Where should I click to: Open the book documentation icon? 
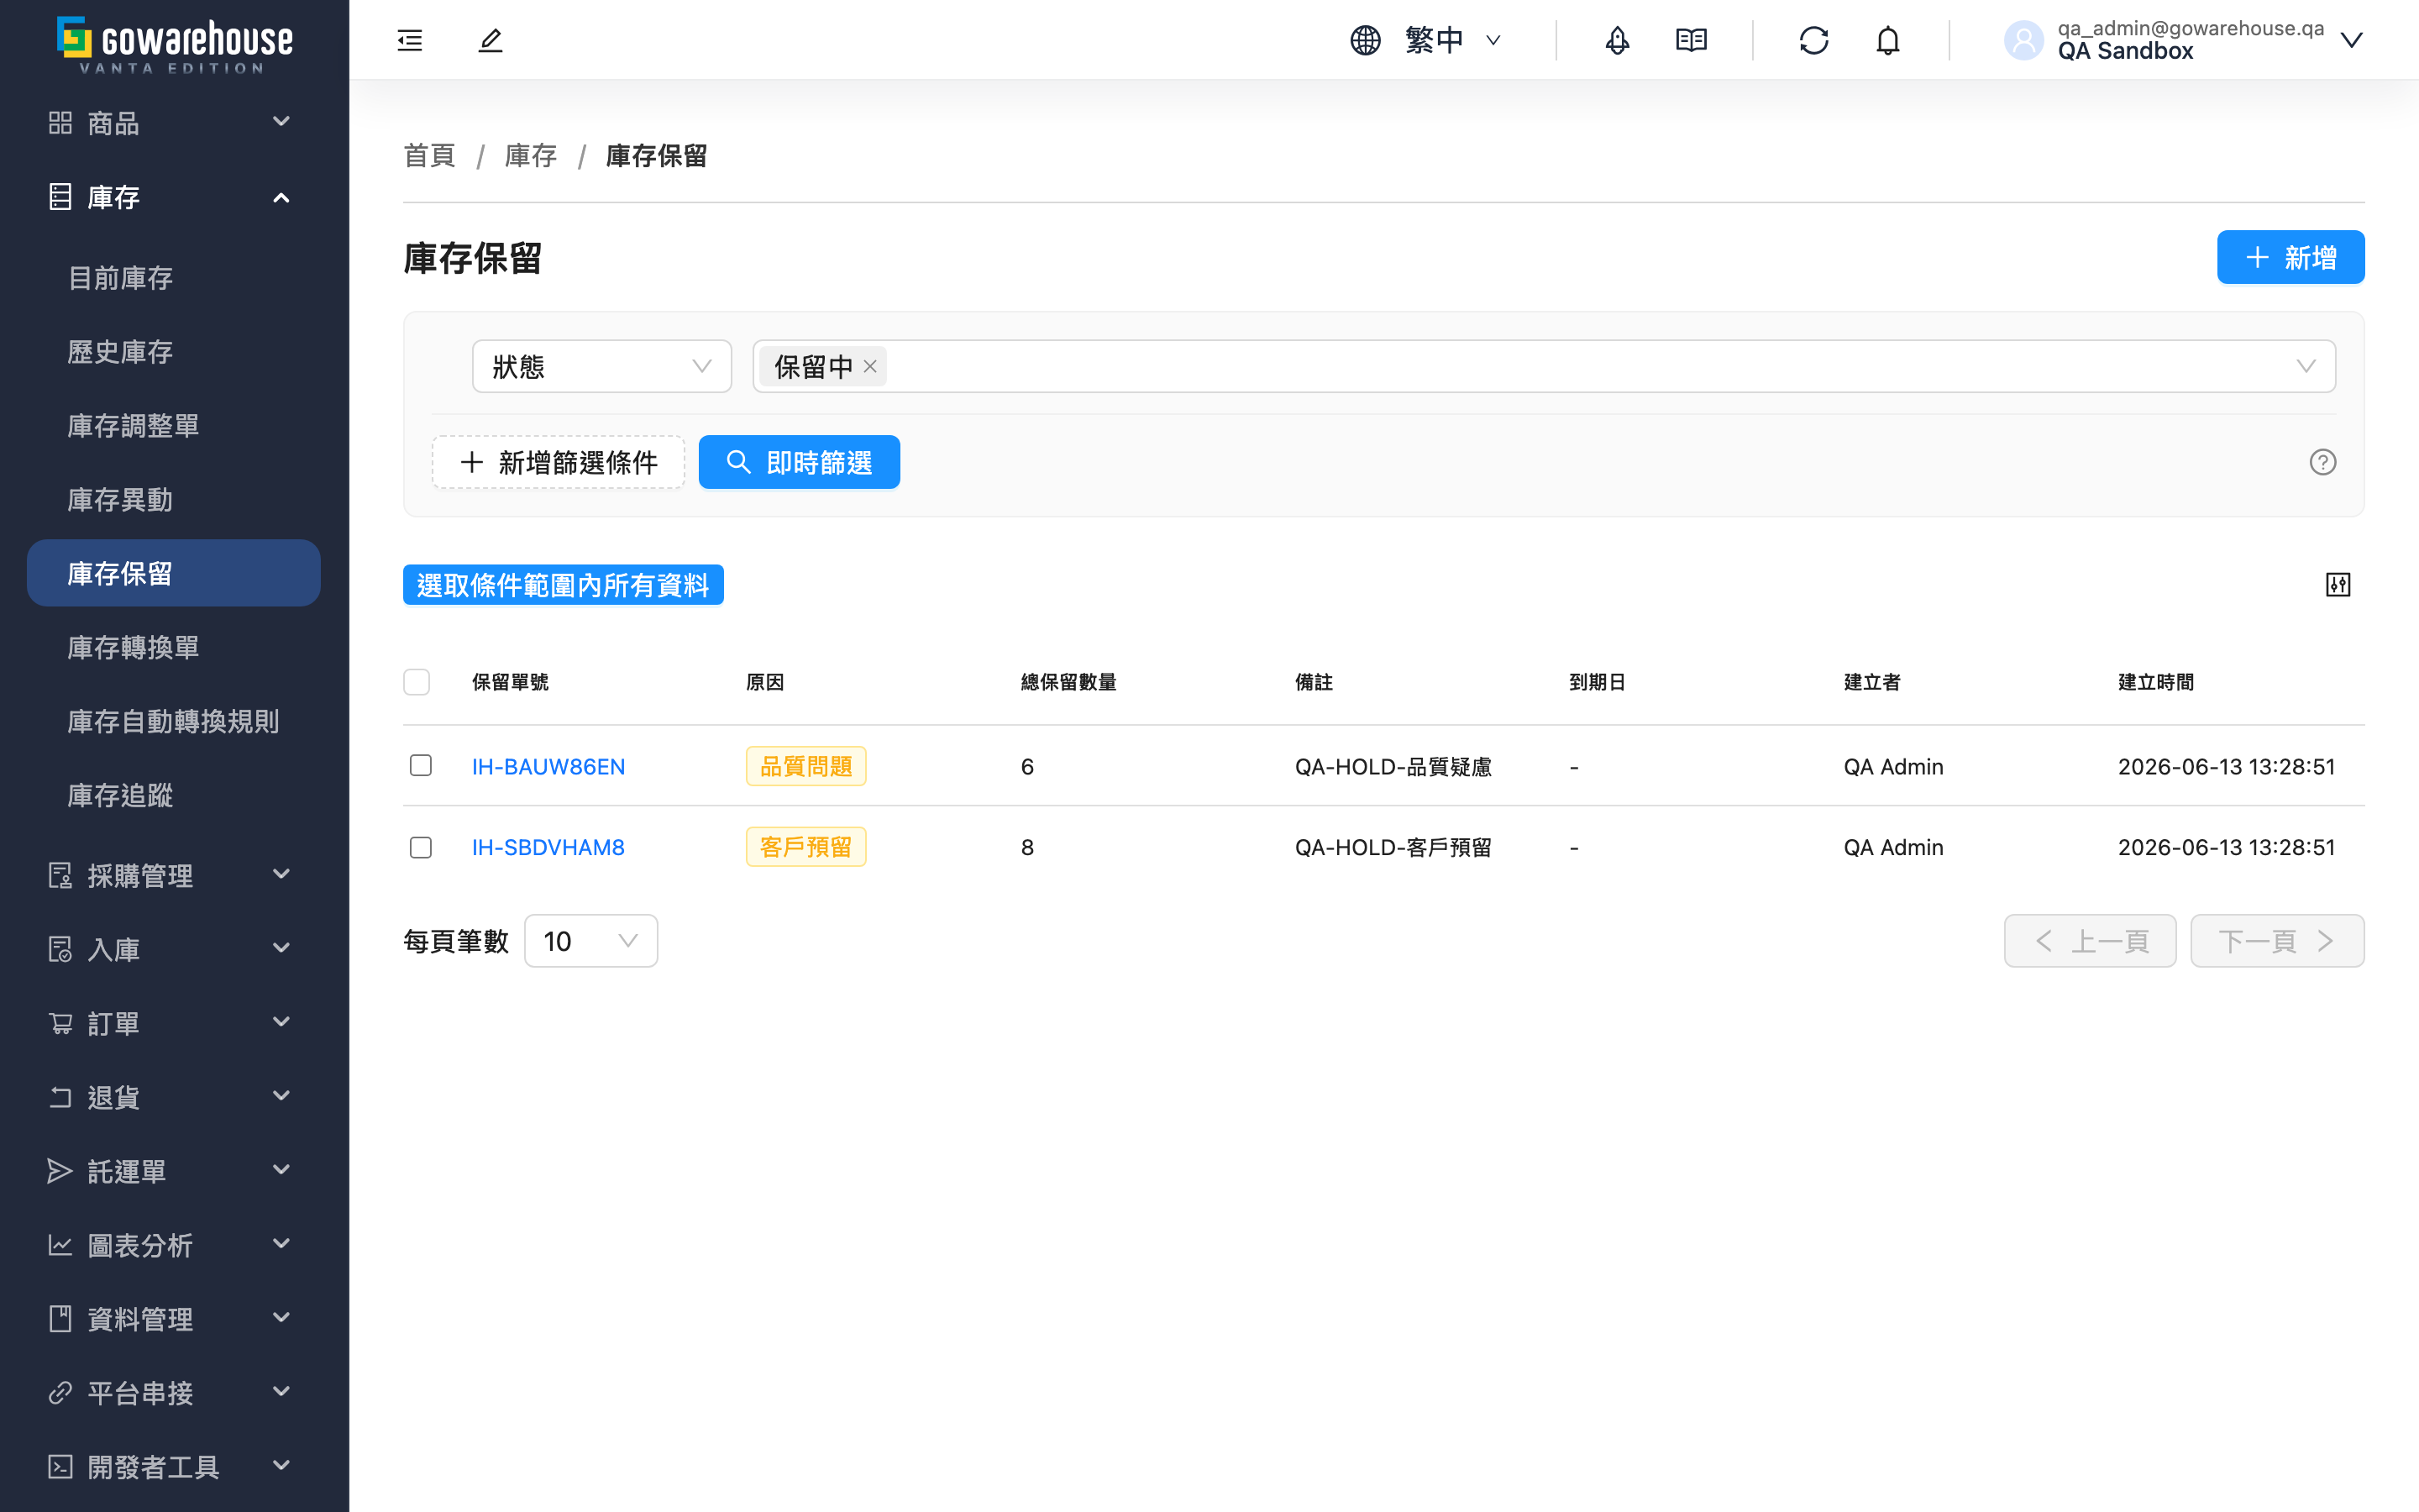(1692, 40)
